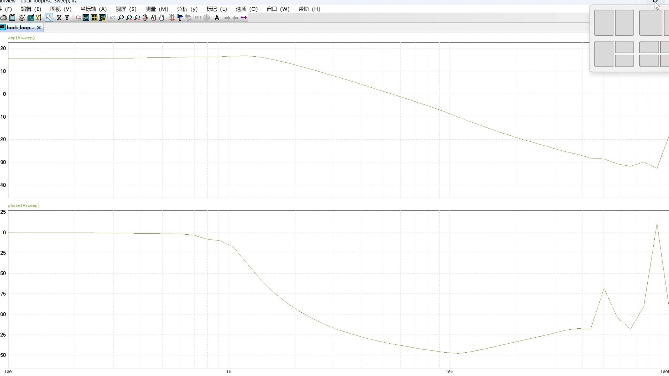The image size is (669, 376).
Task: Close the buck_loop tab
Action: click(39, 28)
